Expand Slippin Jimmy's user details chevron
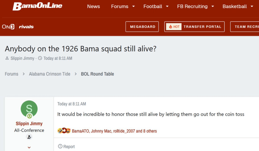Viewport: 259px width, 151px height. (29, 147)
